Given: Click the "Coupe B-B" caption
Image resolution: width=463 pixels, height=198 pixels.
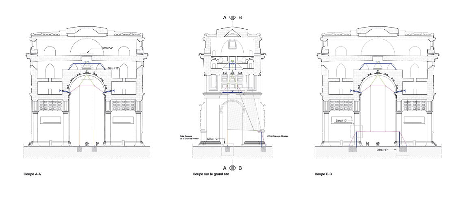Looking at the screenshot, I should tap(323, 174).
